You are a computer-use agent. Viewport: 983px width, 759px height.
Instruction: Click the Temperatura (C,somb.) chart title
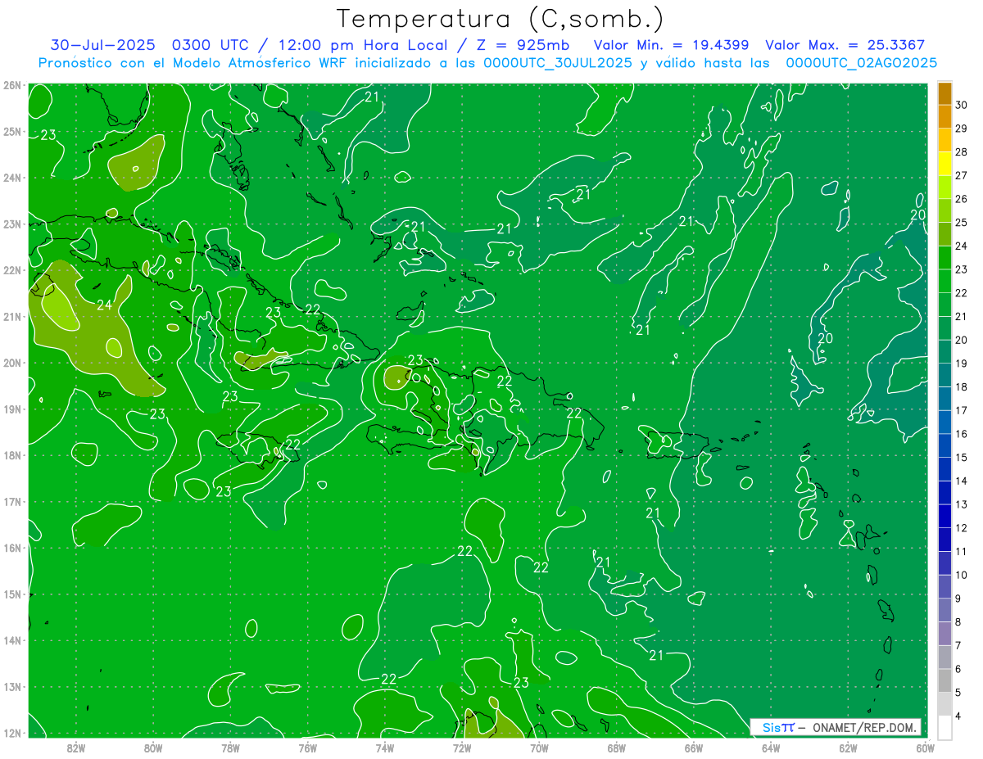tap(501, 19)
